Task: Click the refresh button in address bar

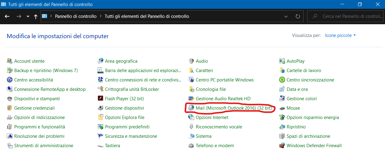Action: [298, 16]
